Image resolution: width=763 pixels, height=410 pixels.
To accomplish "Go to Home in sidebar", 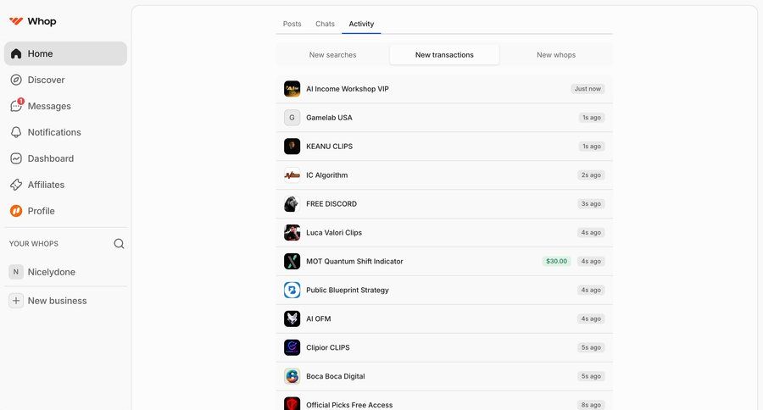I will click(65, 53).
